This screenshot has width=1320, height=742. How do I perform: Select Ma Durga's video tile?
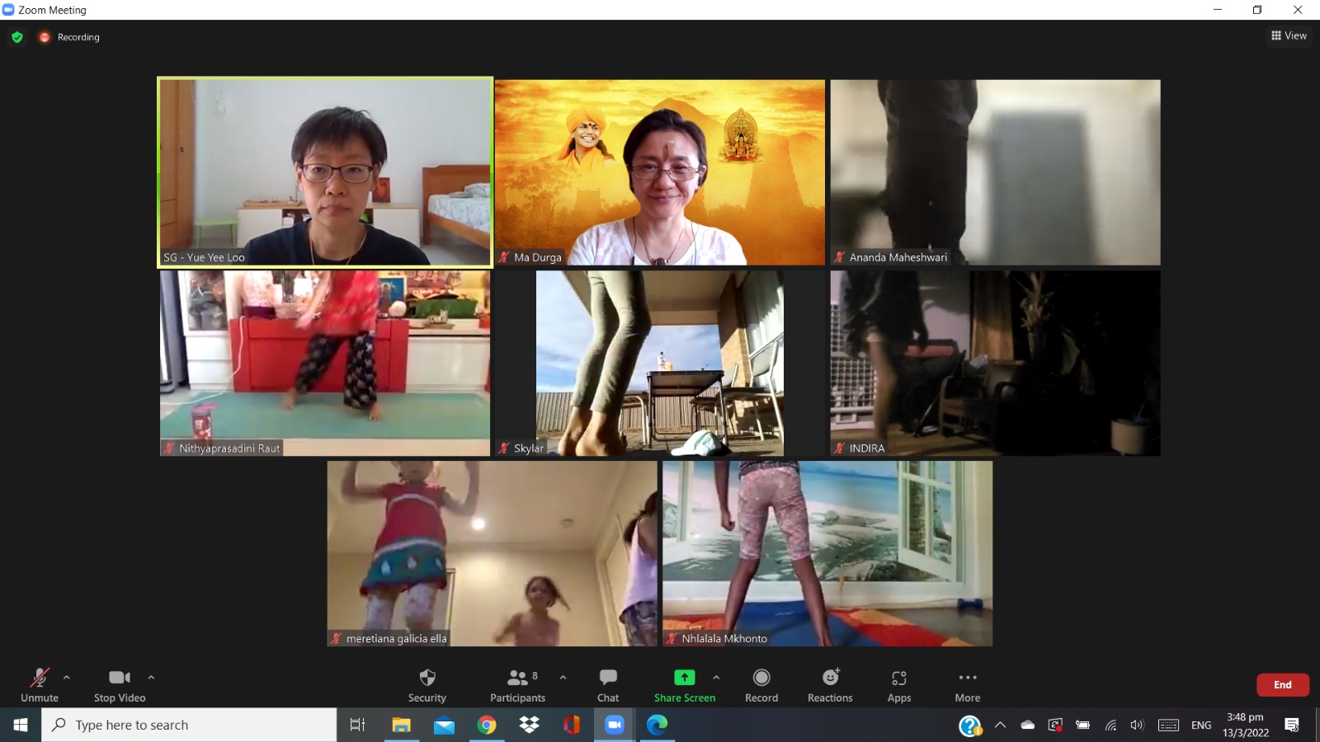pyautogui.click(x=659, y=172)
